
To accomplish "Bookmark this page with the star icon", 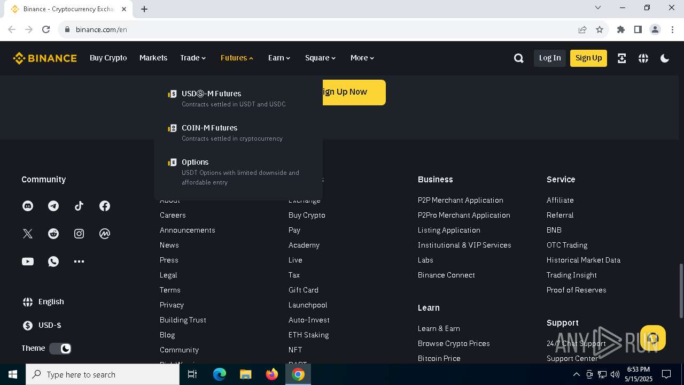I will tap(600, 29).
